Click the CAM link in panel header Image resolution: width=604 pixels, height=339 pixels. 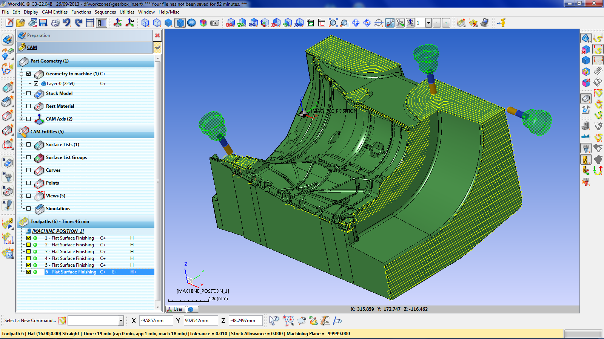32,47
